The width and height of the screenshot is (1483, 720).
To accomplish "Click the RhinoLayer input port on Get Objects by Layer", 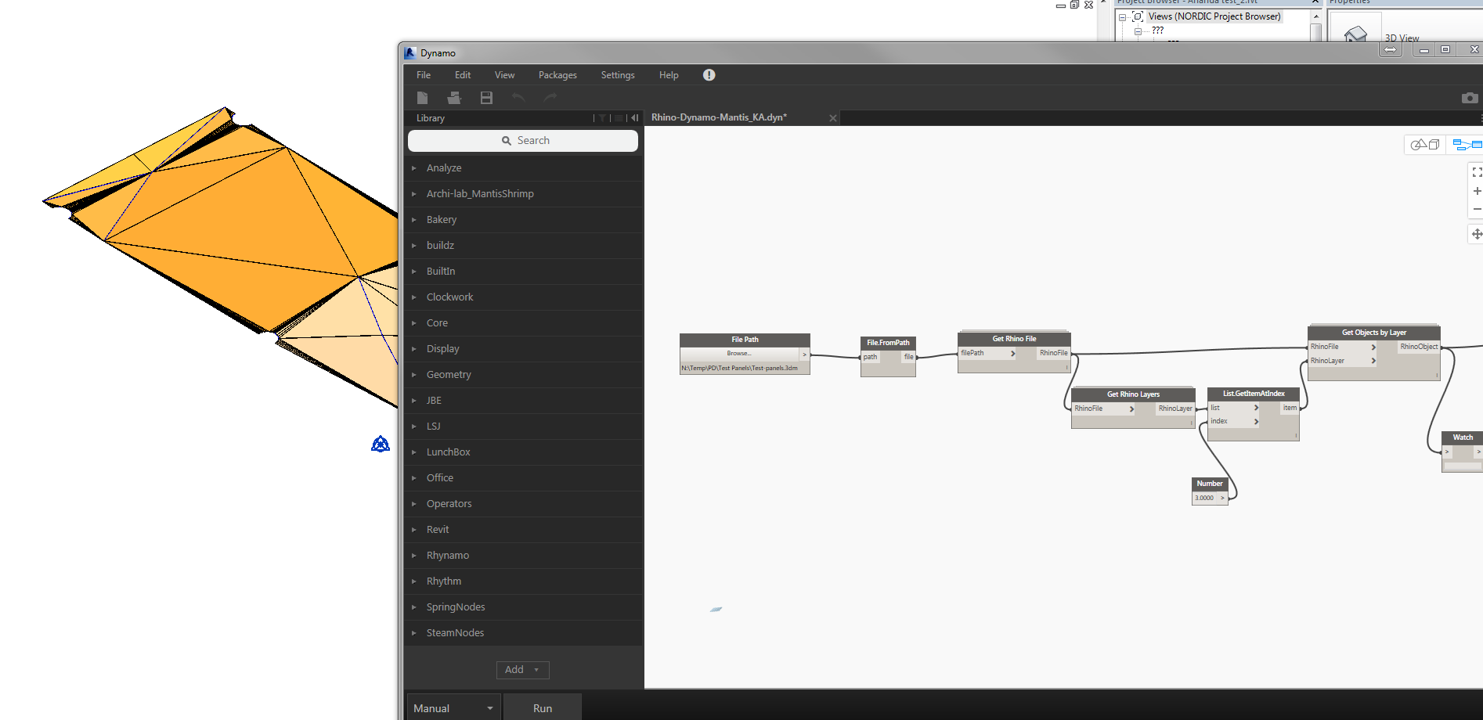I will 1343,361.
